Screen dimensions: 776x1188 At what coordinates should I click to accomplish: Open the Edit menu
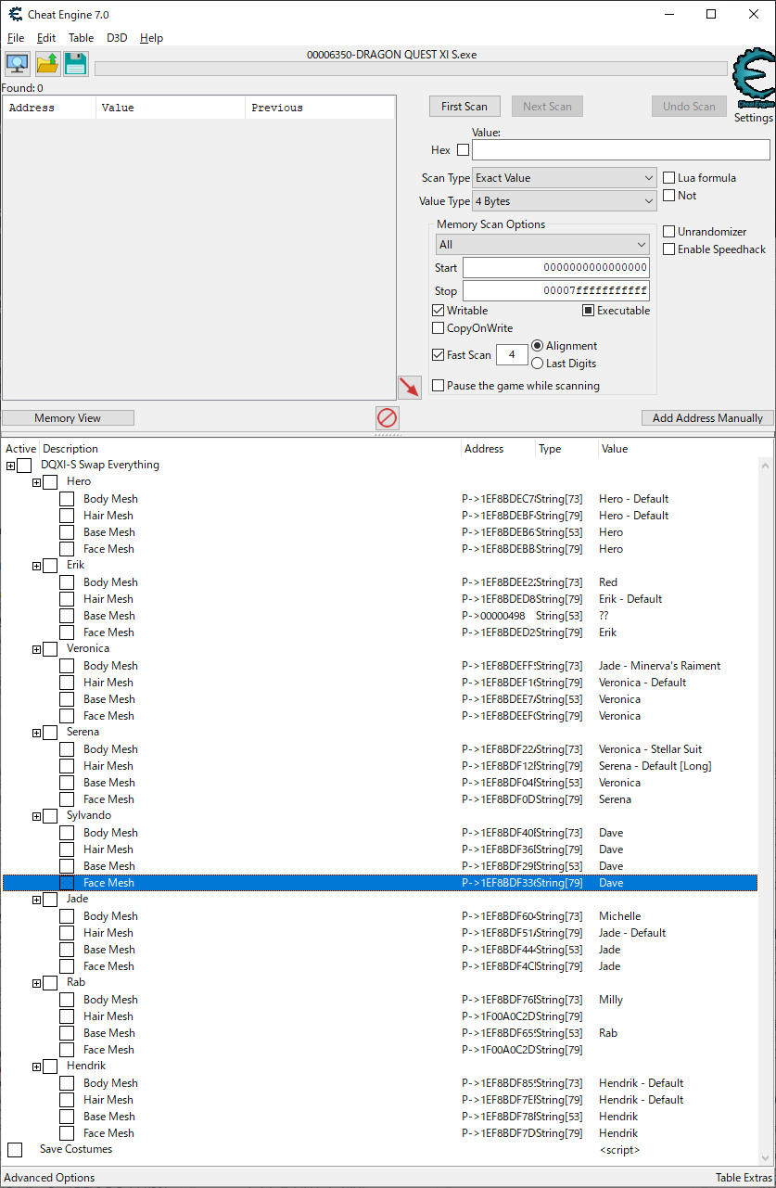[46, 38]
